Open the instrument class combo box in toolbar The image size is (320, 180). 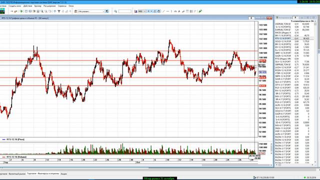(91, 11)
